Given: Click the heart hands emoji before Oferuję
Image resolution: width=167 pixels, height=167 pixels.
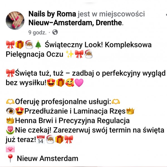Looking at the screenshot, I should click(x=10, y=102).
